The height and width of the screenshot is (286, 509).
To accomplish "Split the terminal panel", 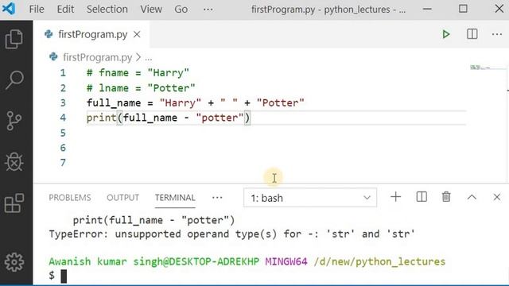I will pos(422,197).
